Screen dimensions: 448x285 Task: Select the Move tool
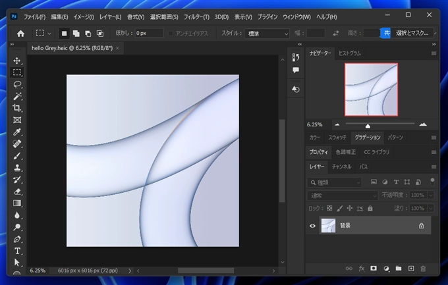(x=17, y=61)
